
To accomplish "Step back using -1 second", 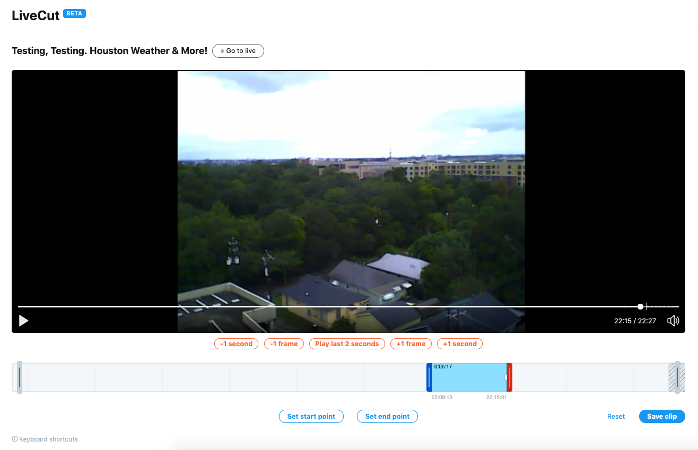I will click(237, 344).
